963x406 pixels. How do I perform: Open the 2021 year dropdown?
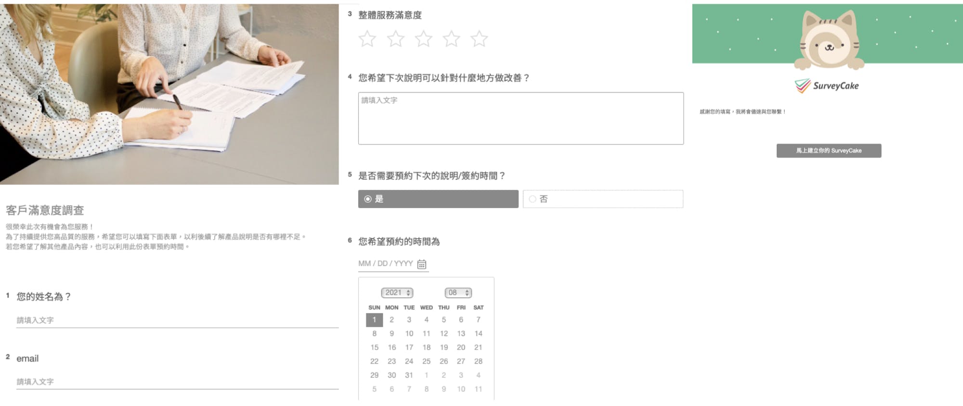point(397,293)
